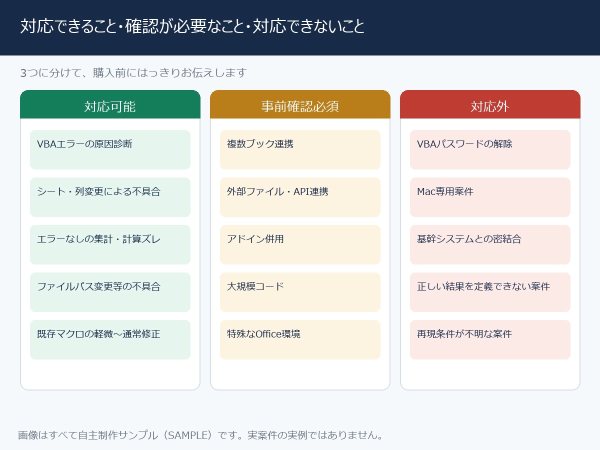Select the ファイルパス変更等の不具合 card
The height and width of the screenshot is (450, 600).
110,292
